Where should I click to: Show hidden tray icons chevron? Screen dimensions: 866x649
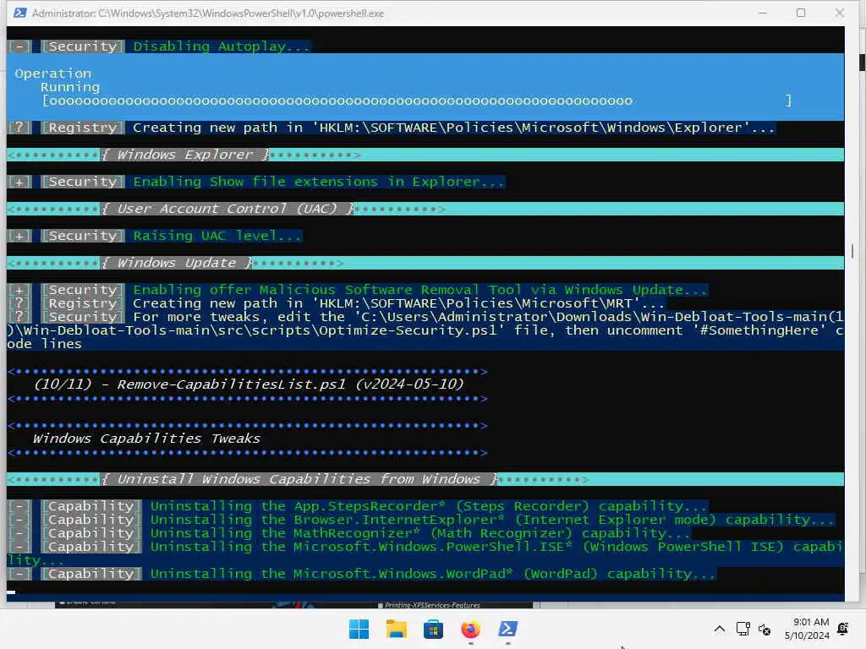tap(719, 629)
